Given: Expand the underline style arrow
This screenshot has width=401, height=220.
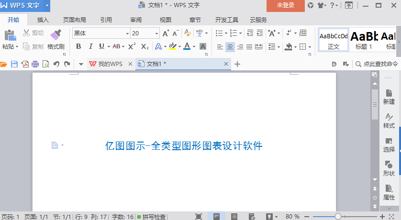Looking at the screenshot, I should (x=109, y=47).
